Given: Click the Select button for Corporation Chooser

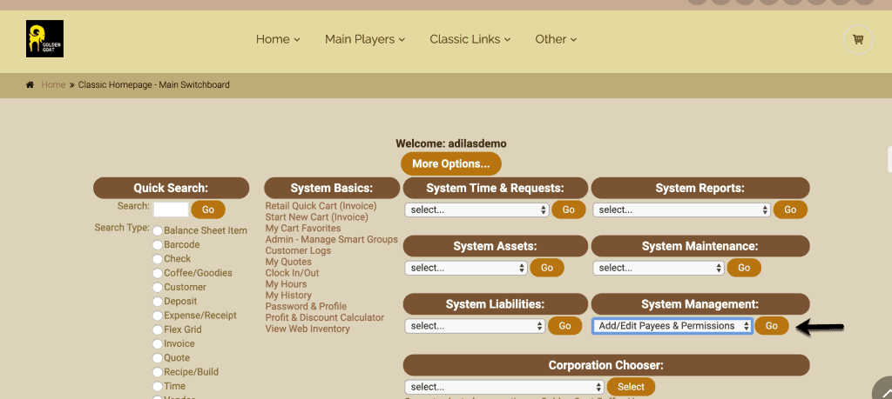Looking at the screenshot, I should [631, 387].
